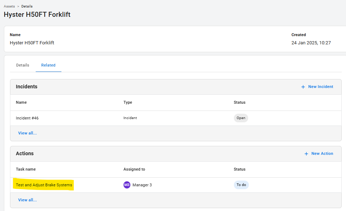View all in the Incidents section
Screen dimensions: 346x211
pos(27,133)
